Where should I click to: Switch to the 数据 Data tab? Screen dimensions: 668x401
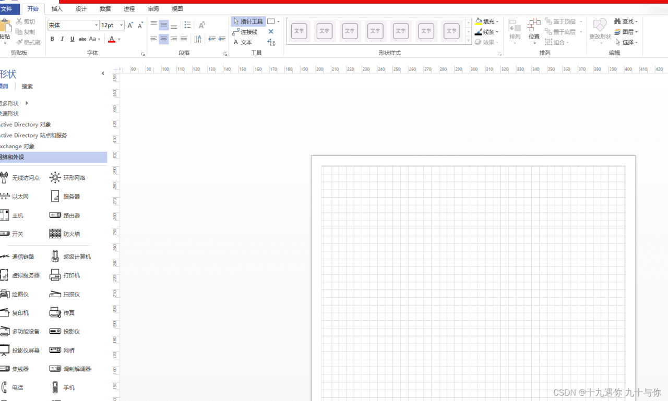[105, 9]
